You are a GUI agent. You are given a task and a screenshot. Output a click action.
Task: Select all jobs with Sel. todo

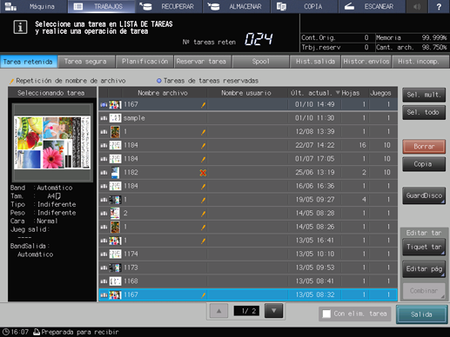coord(424,113)
